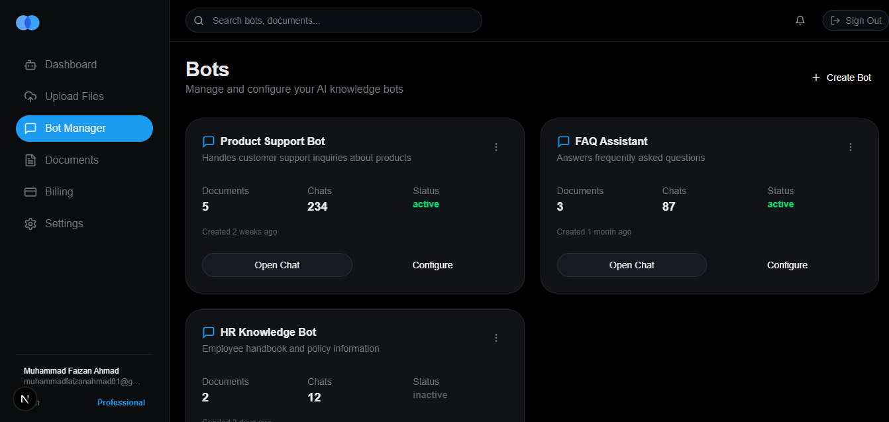Navigate to Documents section

pos(72,160)
